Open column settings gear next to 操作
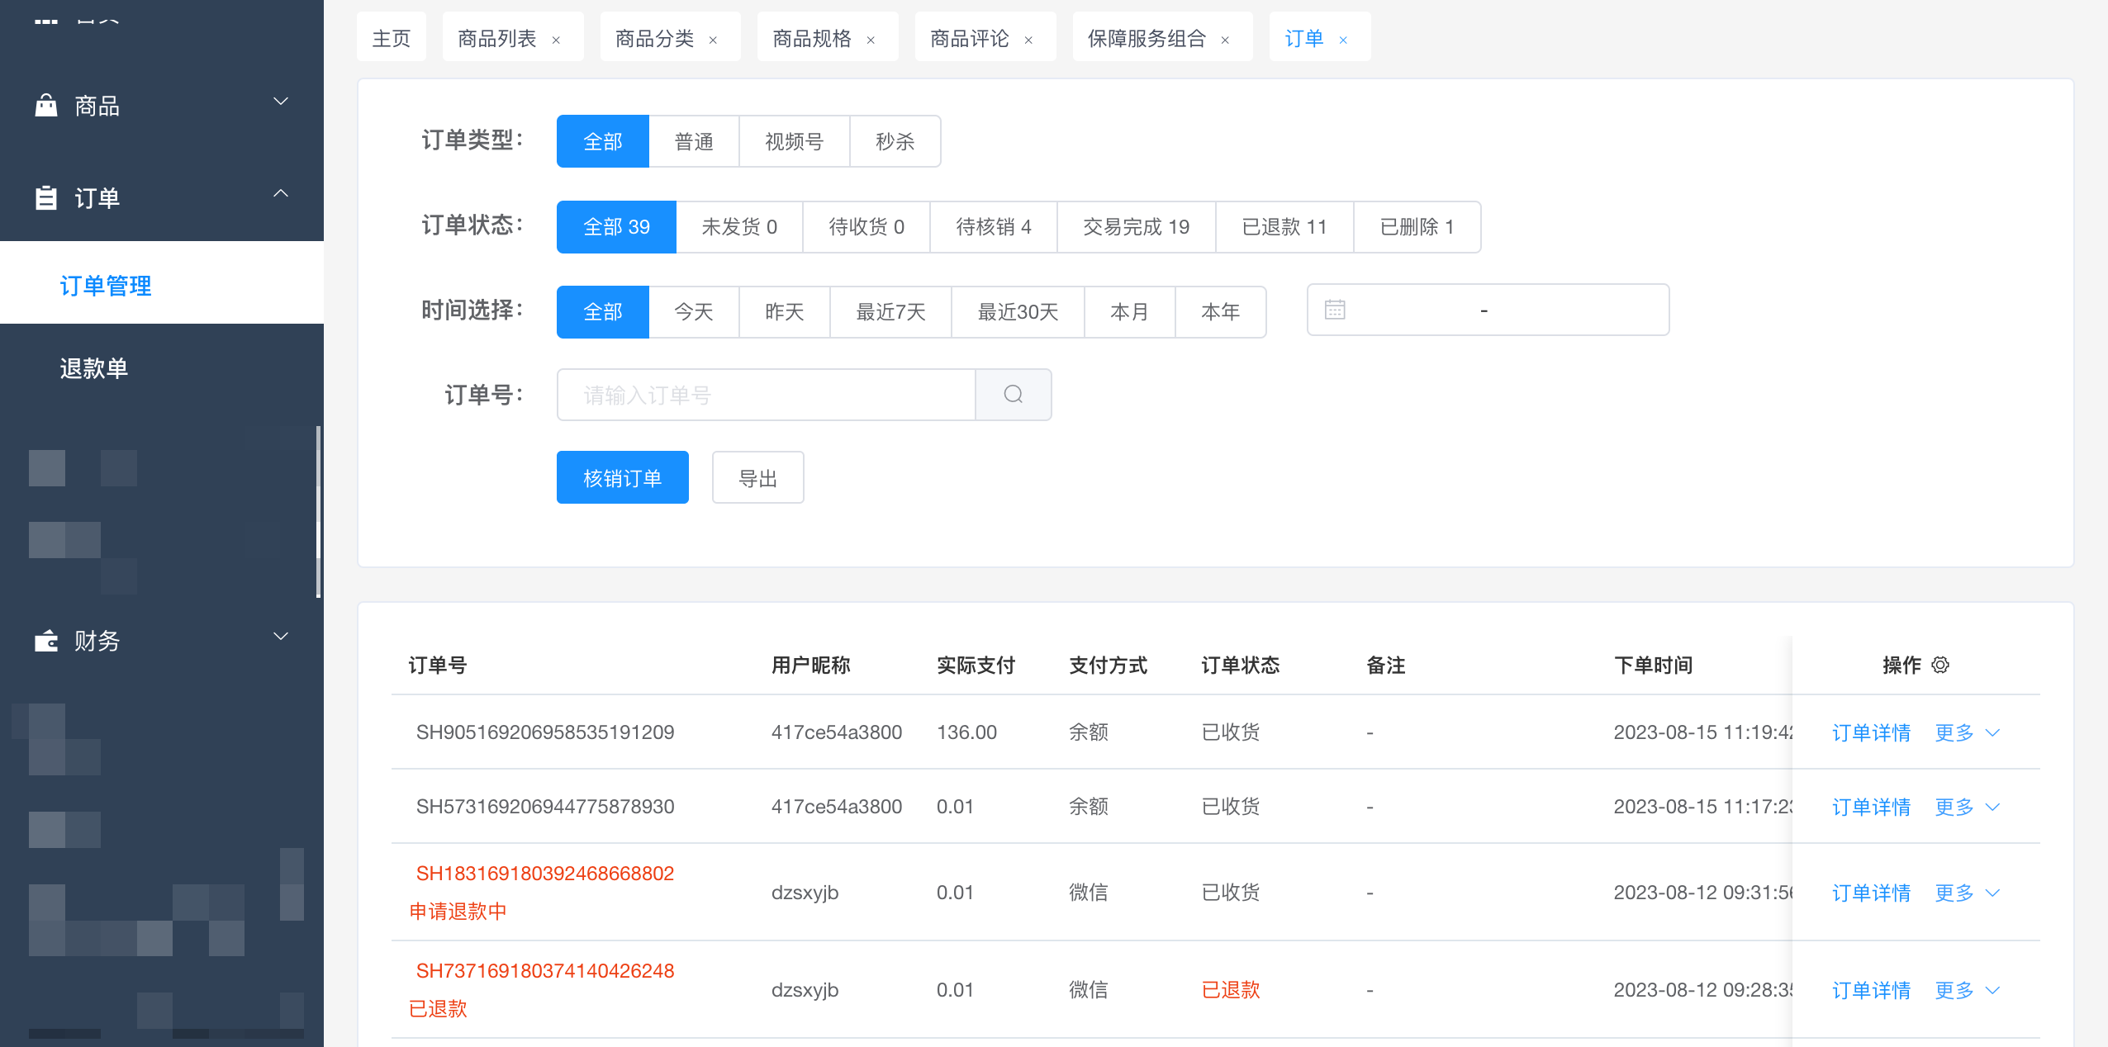This screenshot has width=2108, height=1047. (1940, 665)
